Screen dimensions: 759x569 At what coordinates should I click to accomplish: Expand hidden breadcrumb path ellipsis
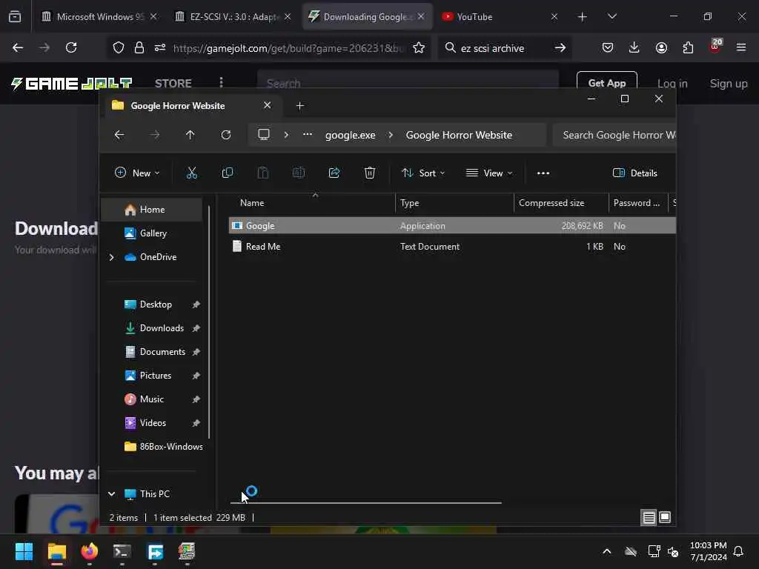[308, 135]
